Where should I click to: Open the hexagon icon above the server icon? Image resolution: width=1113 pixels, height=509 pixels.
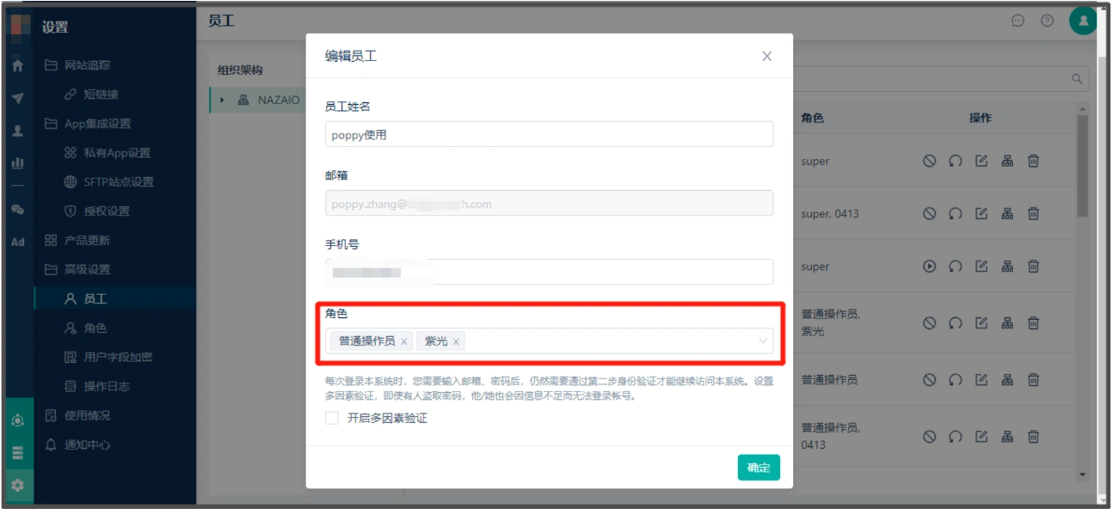pyautogui.click(x=17, y=421)
